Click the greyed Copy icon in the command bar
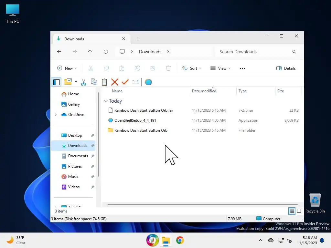 point(106,68)
